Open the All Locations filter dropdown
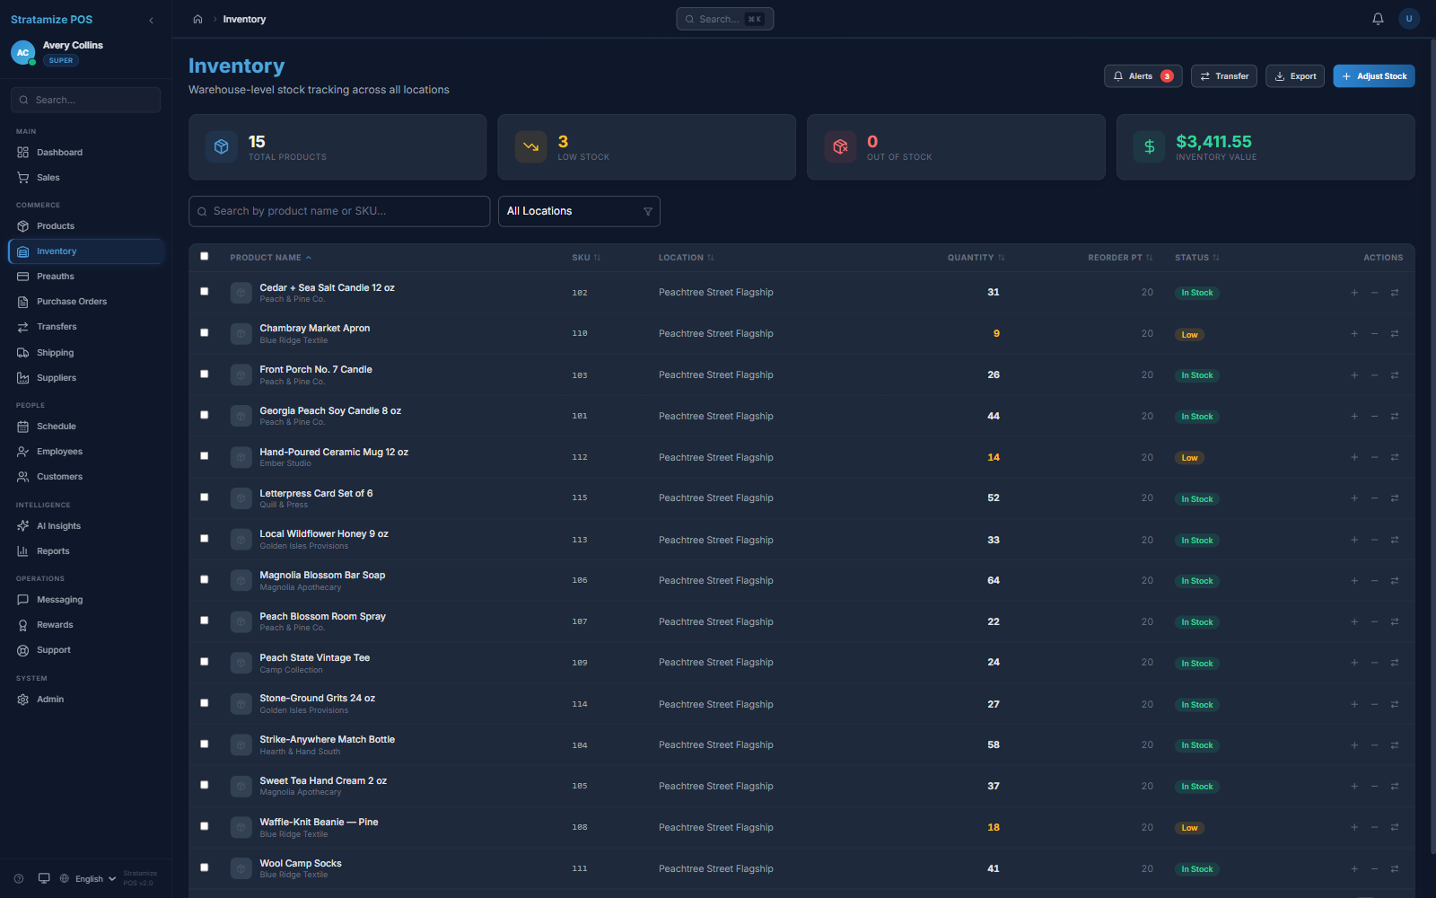Viewport: 1436px width, 898px height. [579, 211]
